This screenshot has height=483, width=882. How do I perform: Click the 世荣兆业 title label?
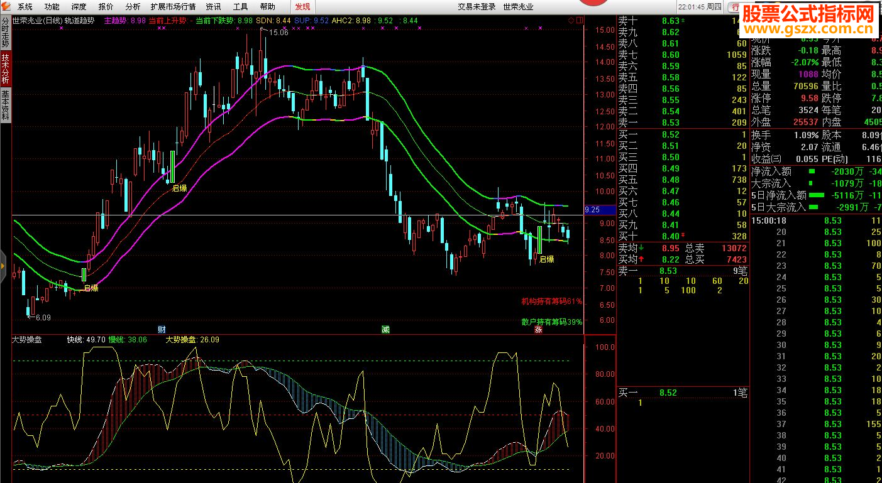pos(519,7)
